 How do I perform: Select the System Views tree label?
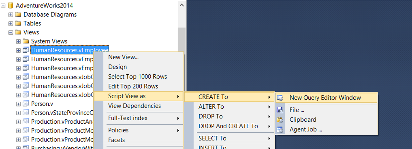point(49,41)
